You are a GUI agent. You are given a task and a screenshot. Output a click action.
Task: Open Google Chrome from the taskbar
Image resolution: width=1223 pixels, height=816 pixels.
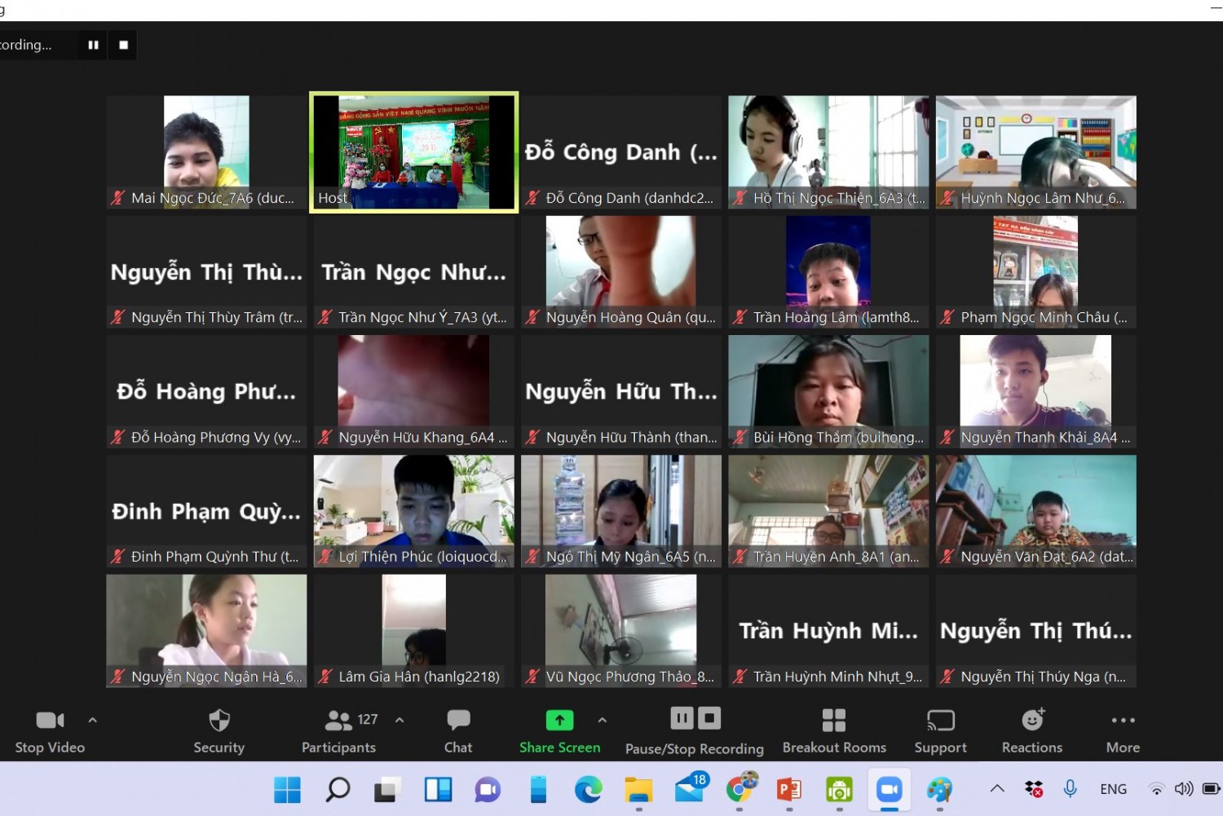tap(740, 789)
